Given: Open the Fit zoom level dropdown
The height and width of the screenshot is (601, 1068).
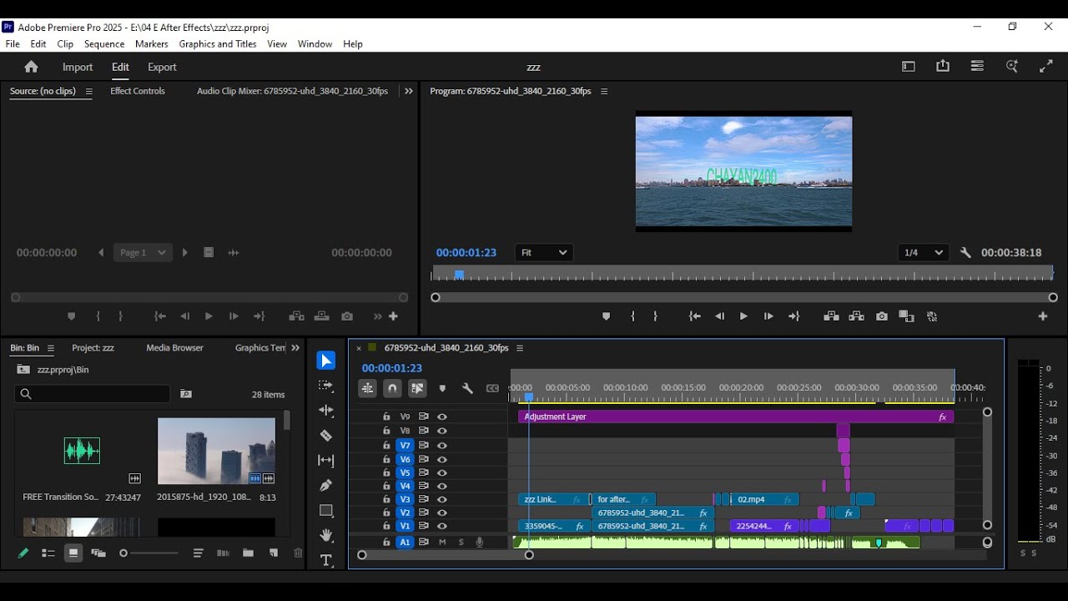Looking at the screenshot, I should pos(543,252).
